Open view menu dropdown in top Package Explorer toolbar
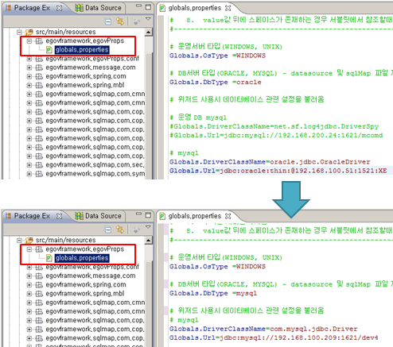Screen dimensions: 393x347 (x=148, y=19)
